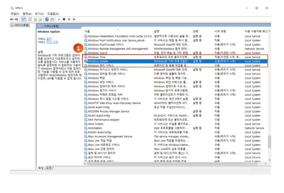
Task: Select Xbox Accessory Management Service row
Action: tap(175, 136)
